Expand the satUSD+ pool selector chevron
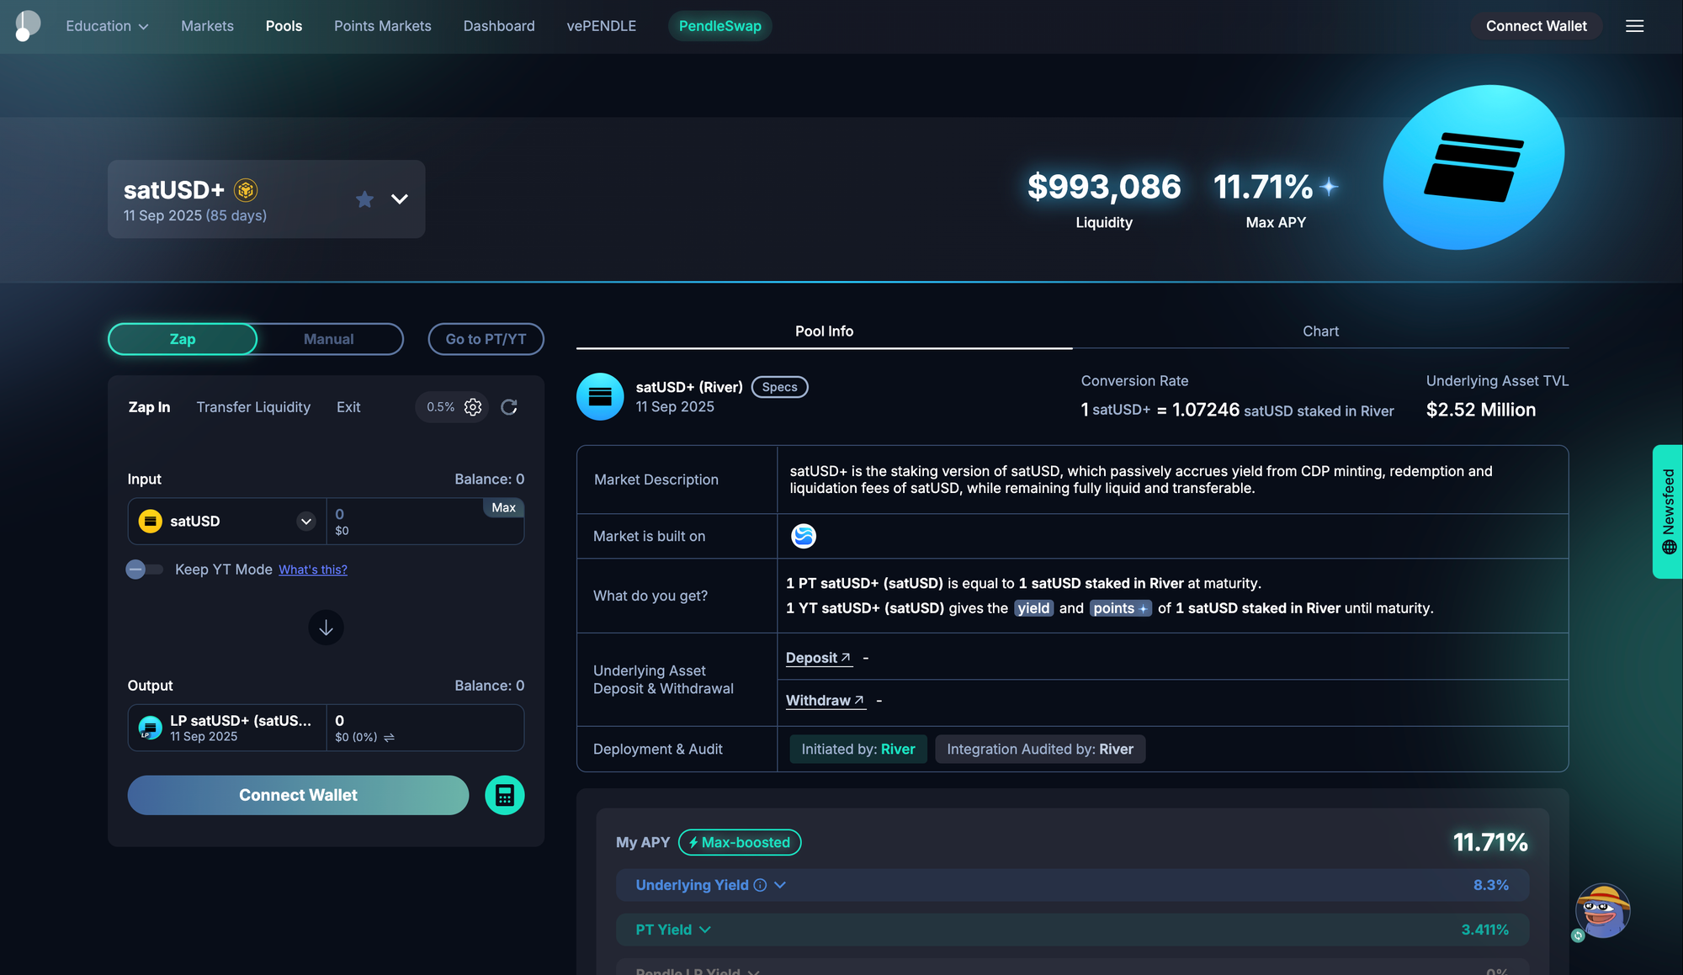The image size is (1683, 975). 400,199
